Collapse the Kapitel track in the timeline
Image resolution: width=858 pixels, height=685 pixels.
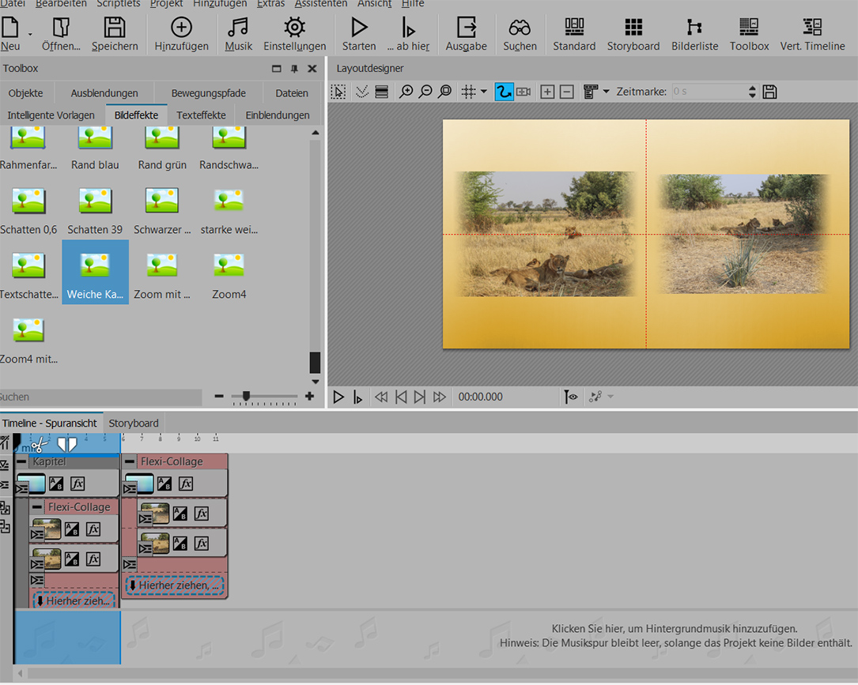coord(22,461)
